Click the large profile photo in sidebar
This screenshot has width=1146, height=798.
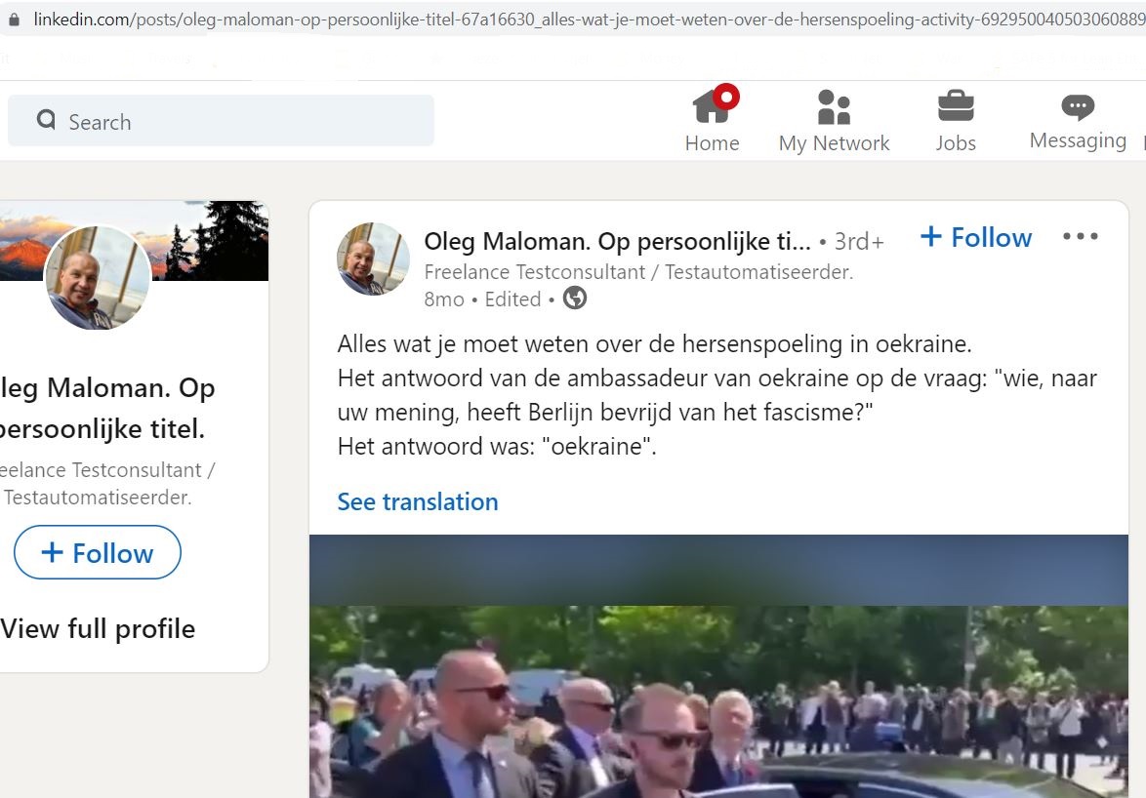tap(98, 278)
